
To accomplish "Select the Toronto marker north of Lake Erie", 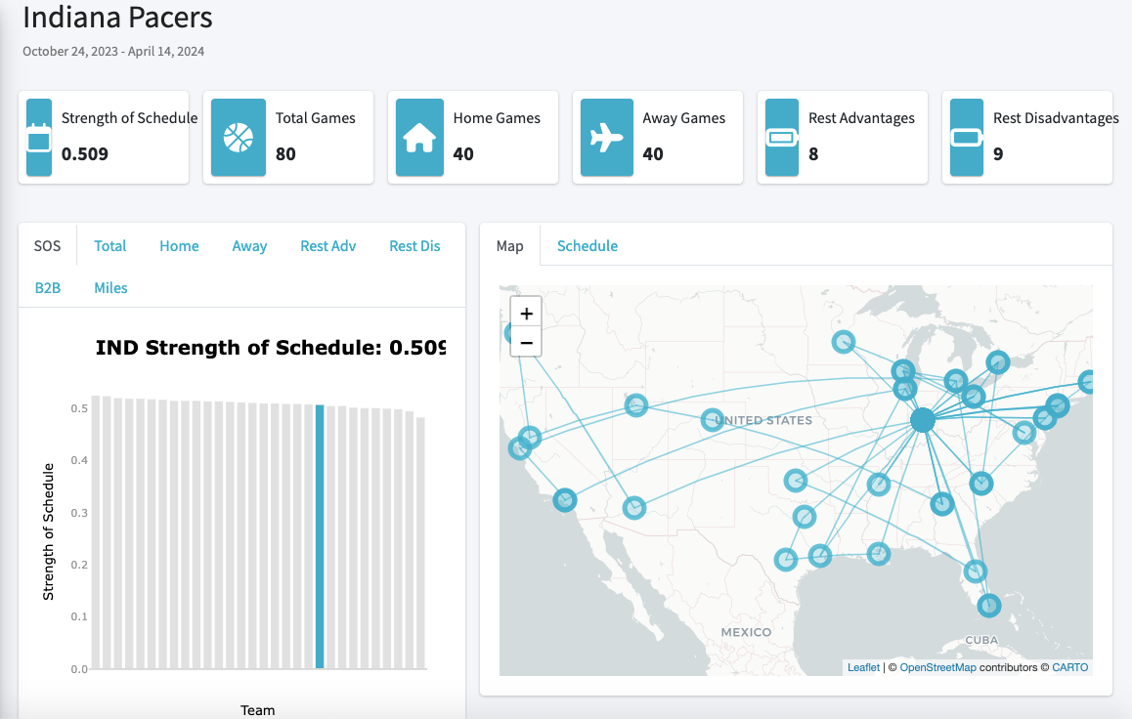I will 998,362.
